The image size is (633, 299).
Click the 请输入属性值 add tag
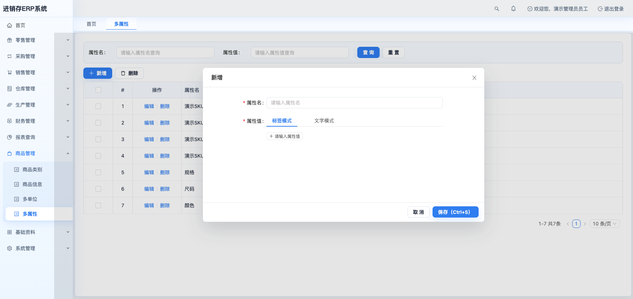(x=284, y=136)
